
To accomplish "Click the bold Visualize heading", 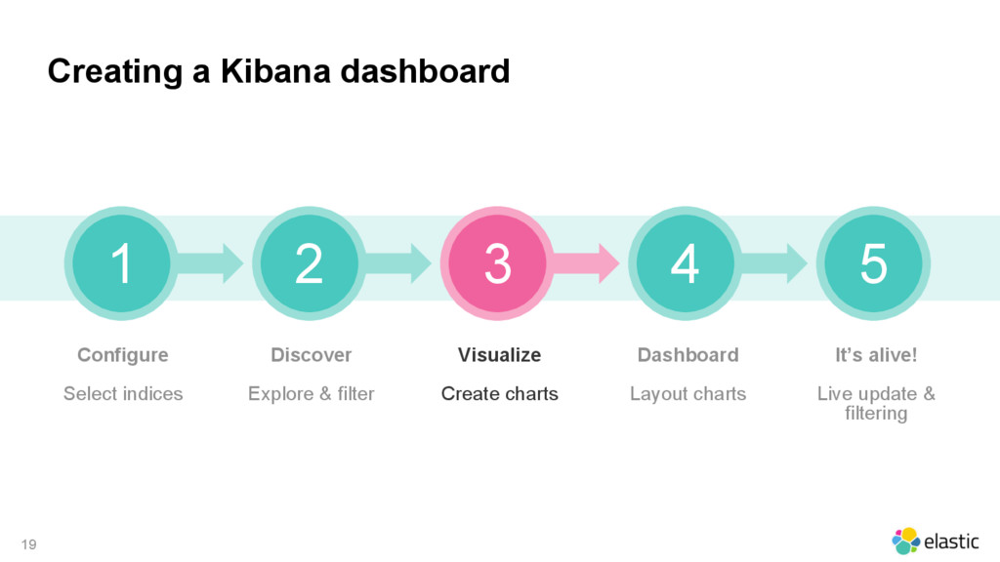I will pos(499,355).
